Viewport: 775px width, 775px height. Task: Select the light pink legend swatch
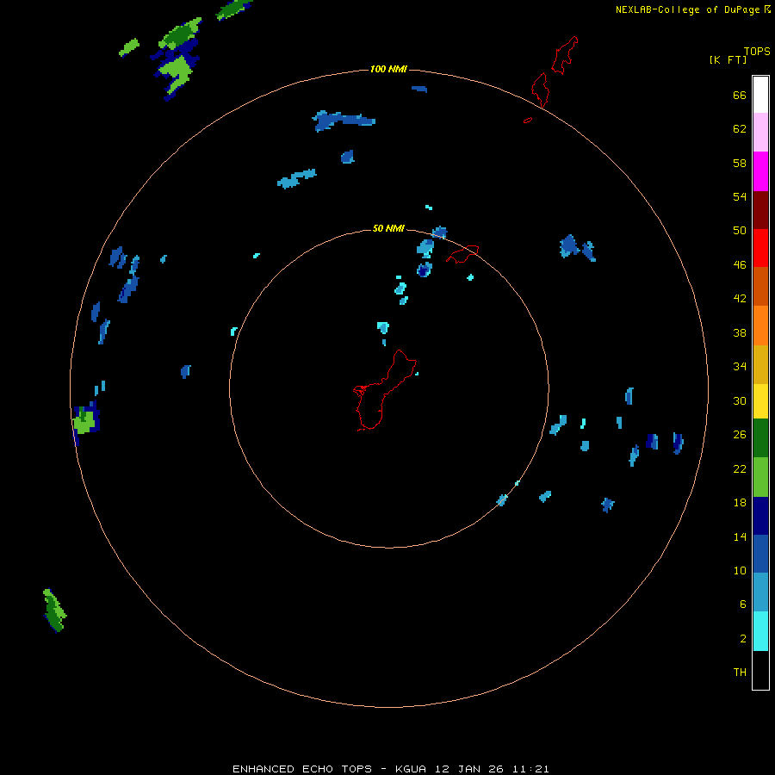[760, 133]
